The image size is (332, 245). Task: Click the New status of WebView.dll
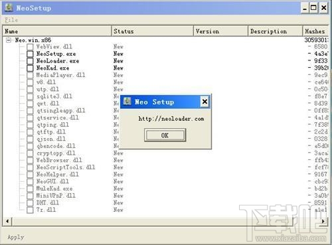point(118,46)
